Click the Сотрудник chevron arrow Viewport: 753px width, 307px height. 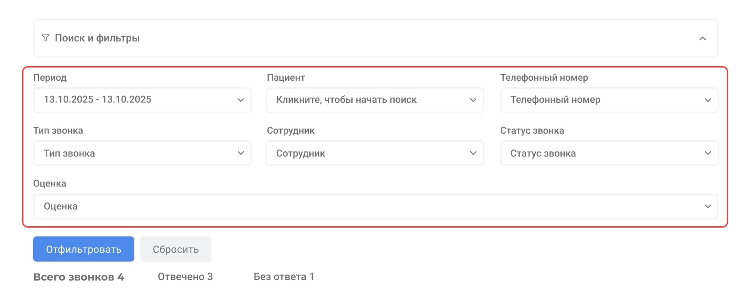[473, 153]
